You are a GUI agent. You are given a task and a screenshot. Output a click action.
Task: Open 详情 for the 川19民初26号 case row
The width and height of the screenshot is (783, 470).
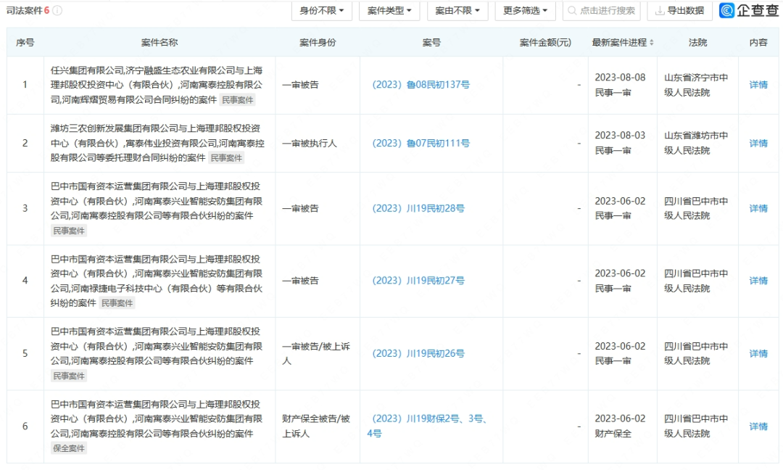point(758,354)
